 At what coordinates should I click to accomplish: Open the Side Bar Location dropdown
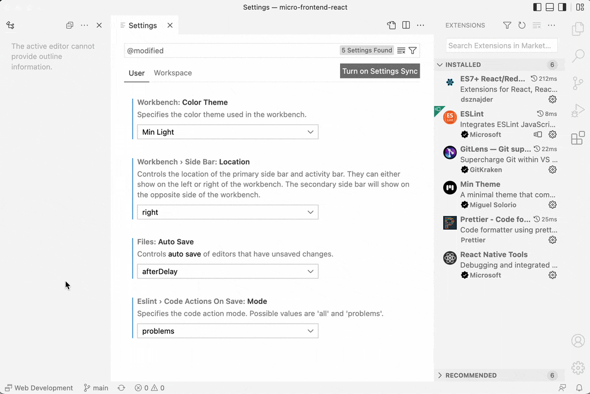228,212
